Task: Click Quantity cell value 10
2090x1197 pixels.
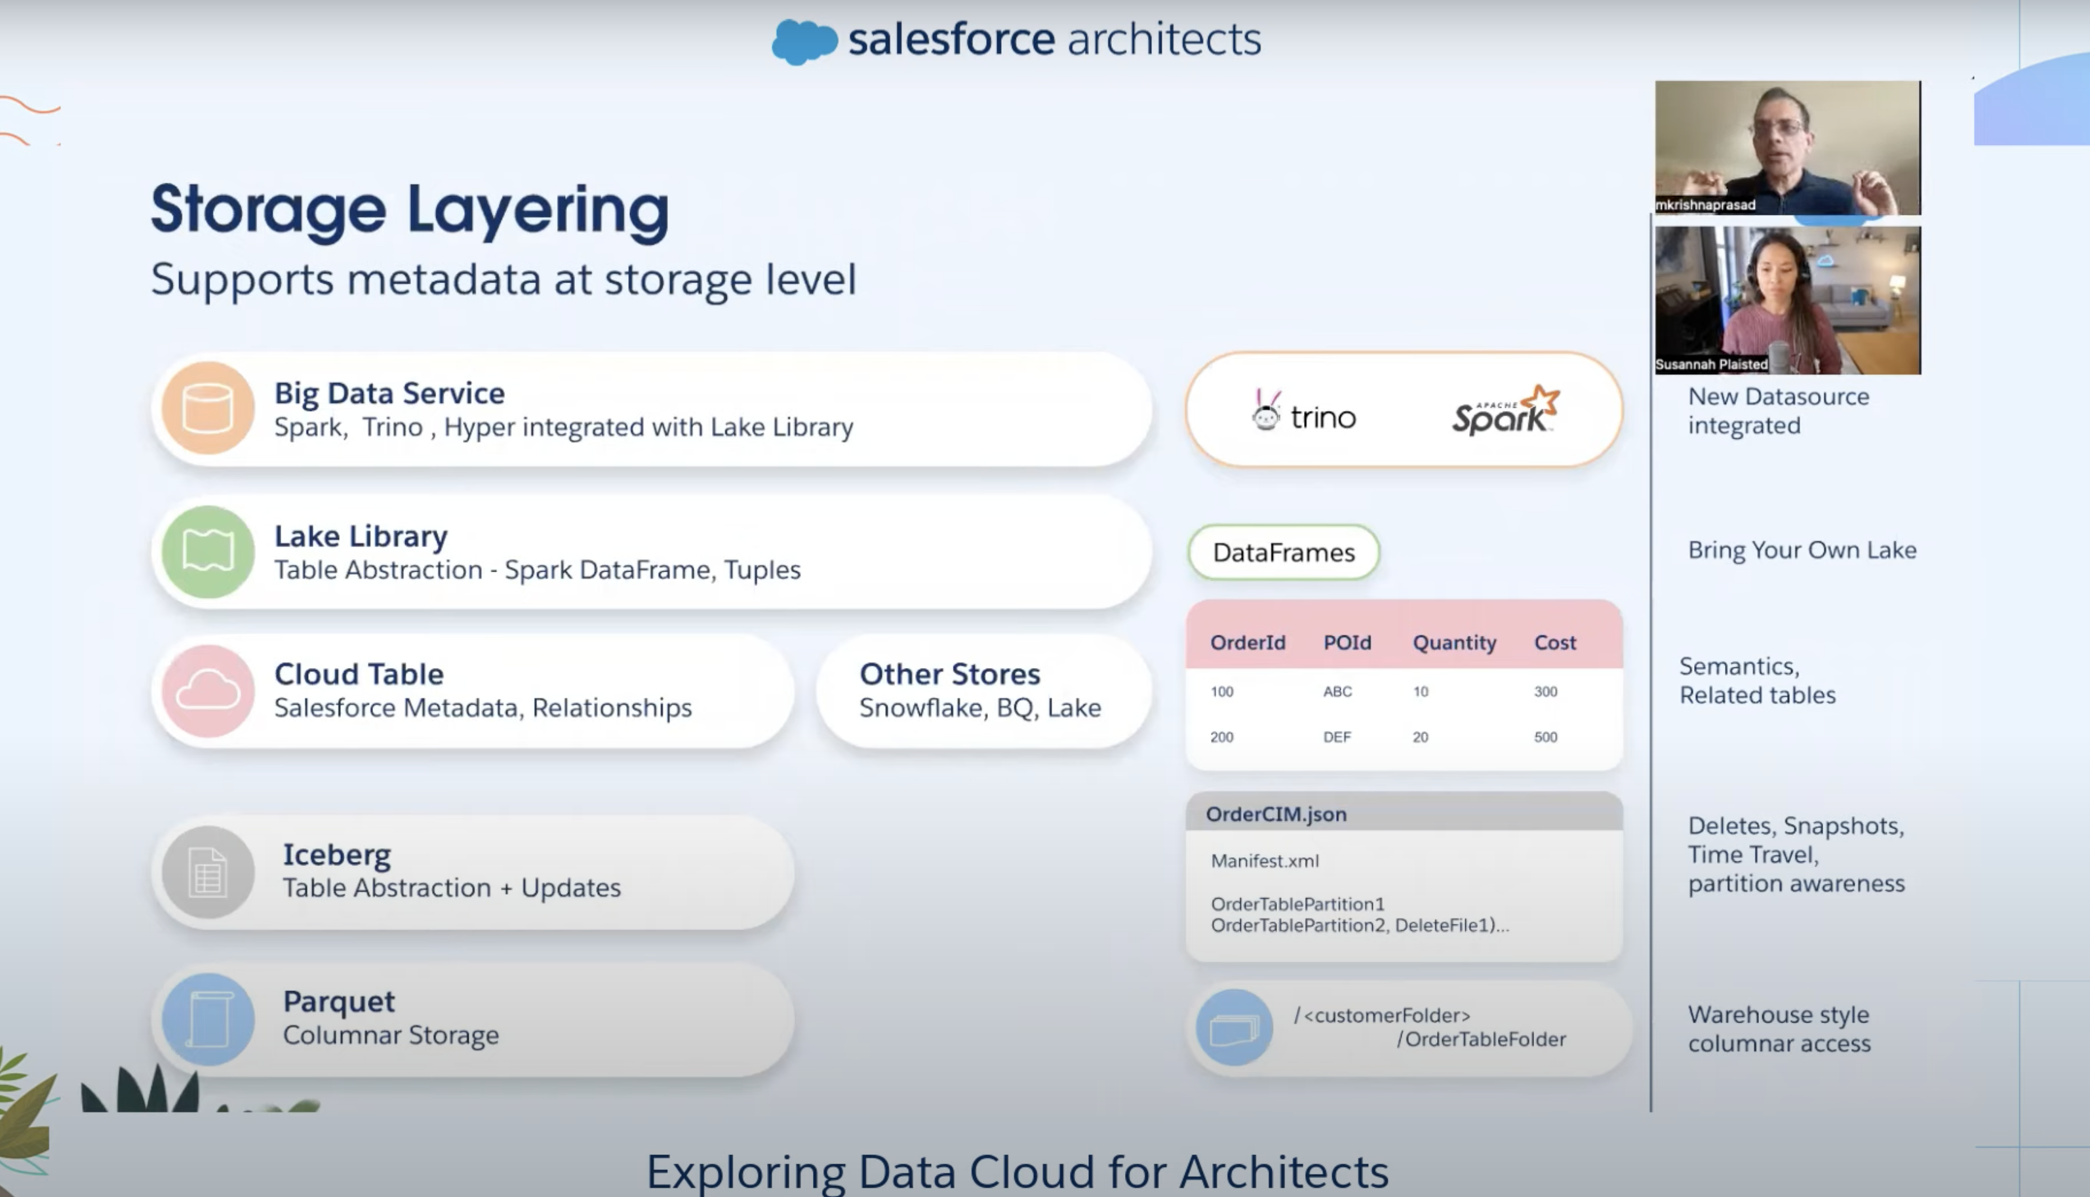Action: pyautogui.click(x=1421, y=692)
